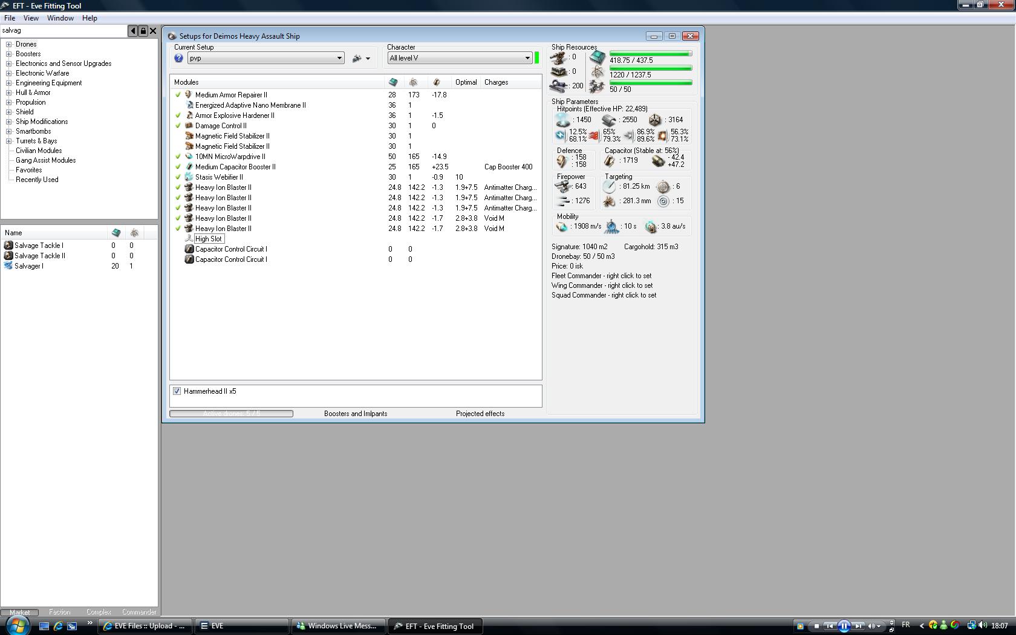Click the turret DPS icon showing 643

tap(563, 186)
